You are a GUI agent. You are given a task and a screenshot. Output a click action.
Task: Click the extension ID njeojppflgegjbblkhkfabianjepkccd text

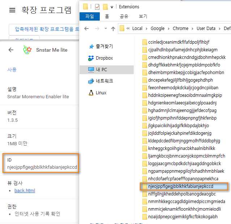[x=42, y=167]
